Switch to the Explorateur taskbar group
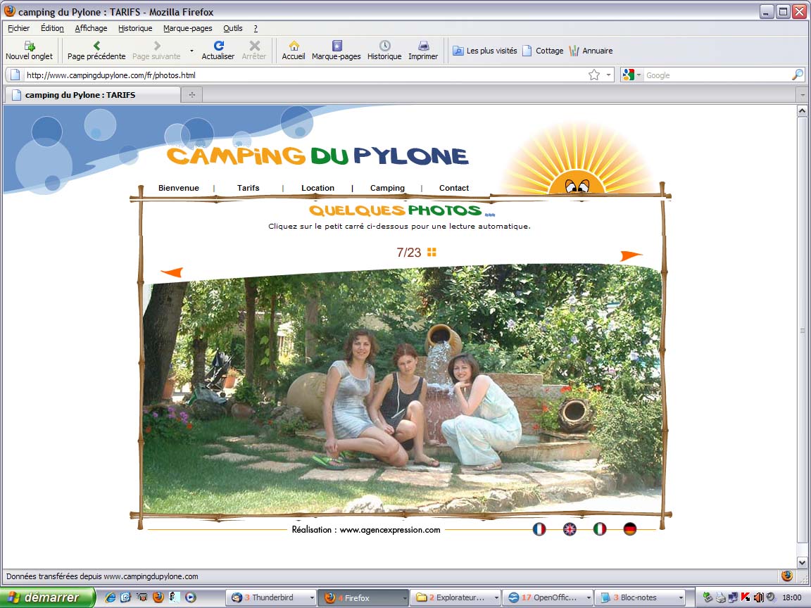The height and width of the screenshot is (608, 811). click(x=457, y=597)
